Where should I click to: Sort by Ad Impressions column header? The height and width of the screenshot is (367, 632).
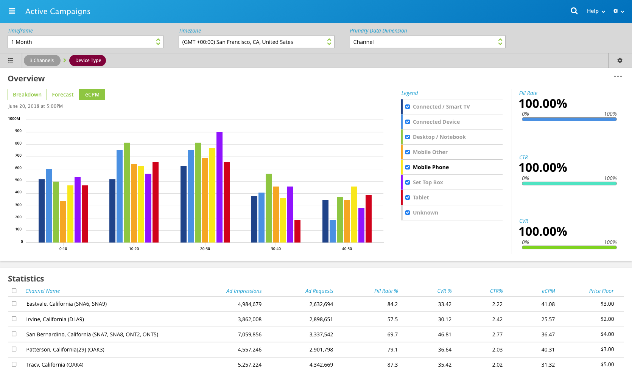(x=244, y=291)
